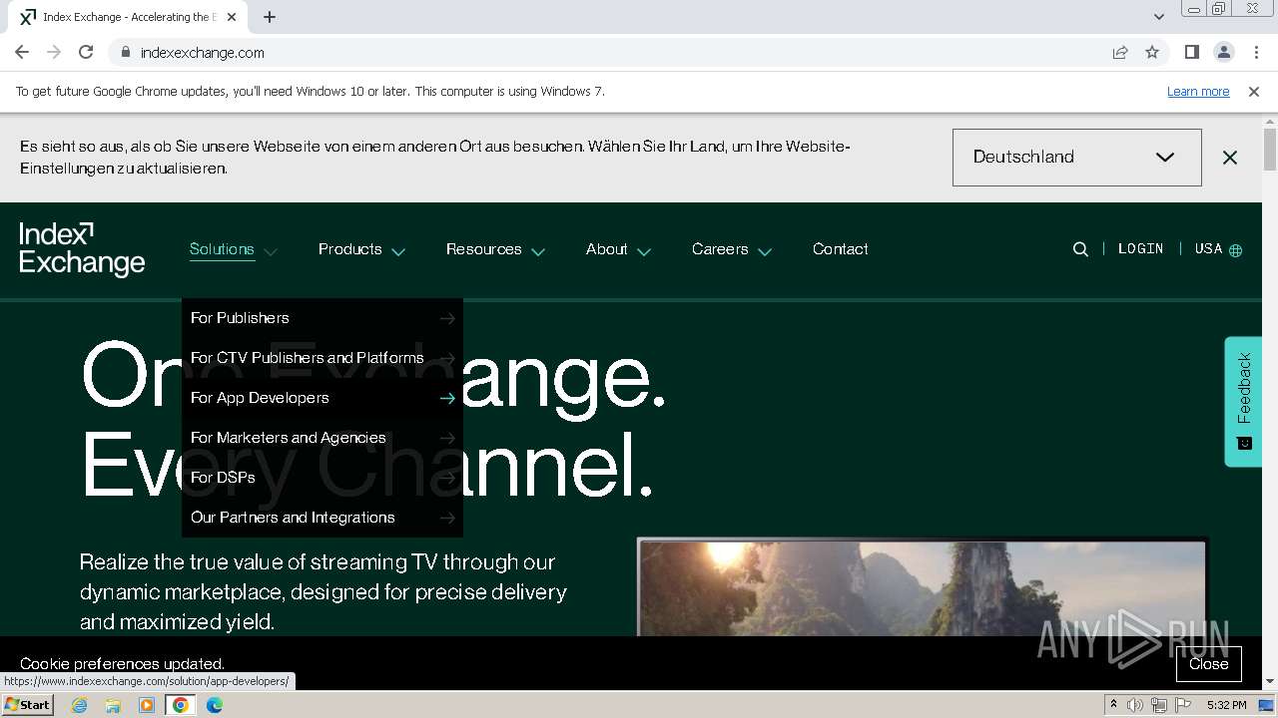Open the Windows Start menu
Viewport: 1278px width, 718px height.
click(27, 704)
